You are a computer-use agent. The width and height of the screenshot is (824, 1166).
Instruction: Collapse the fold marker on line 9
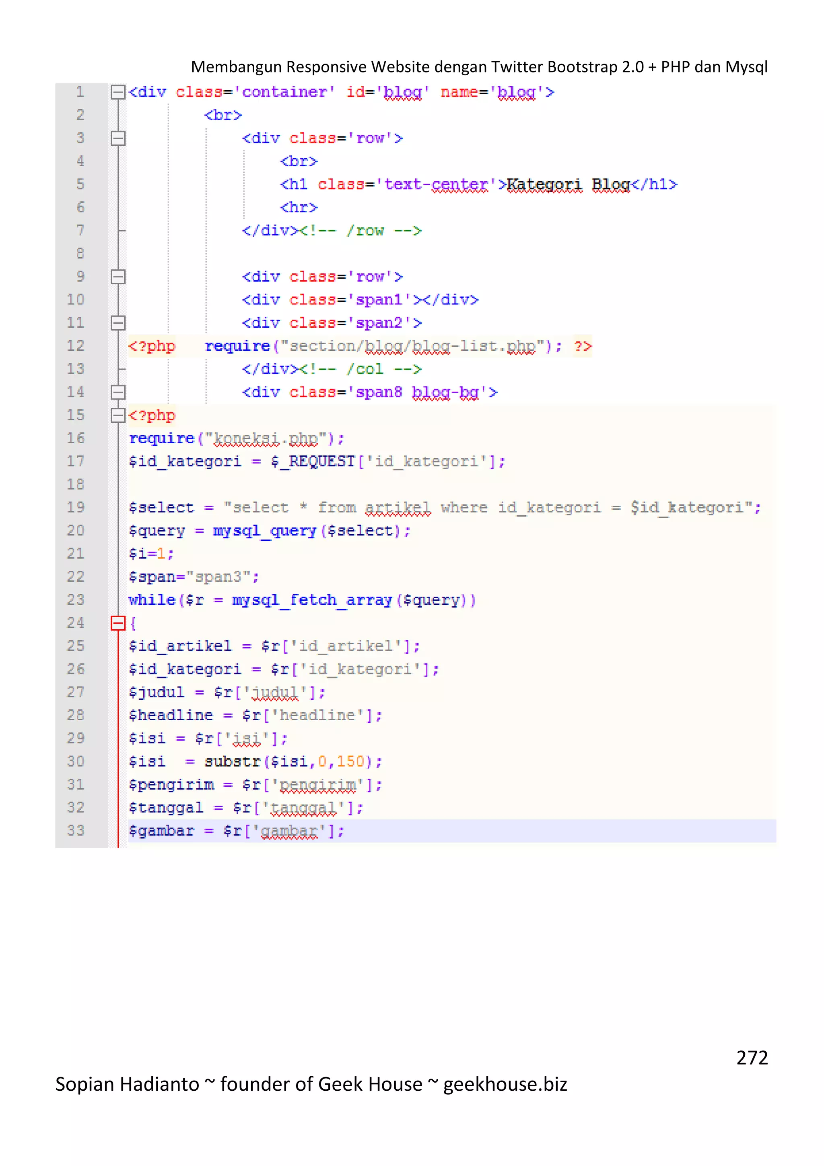[x=118, y=277]
